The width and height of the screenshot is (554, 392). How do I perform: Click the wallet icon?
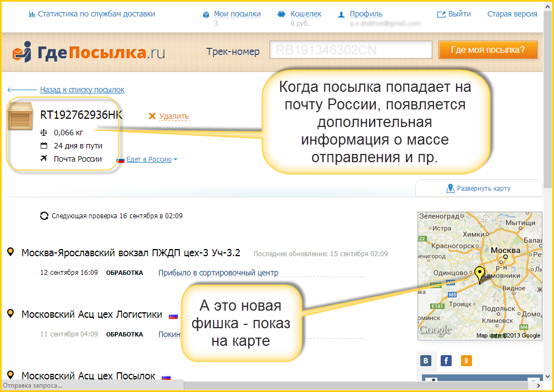pyautogui.click(x=281, y=14)
